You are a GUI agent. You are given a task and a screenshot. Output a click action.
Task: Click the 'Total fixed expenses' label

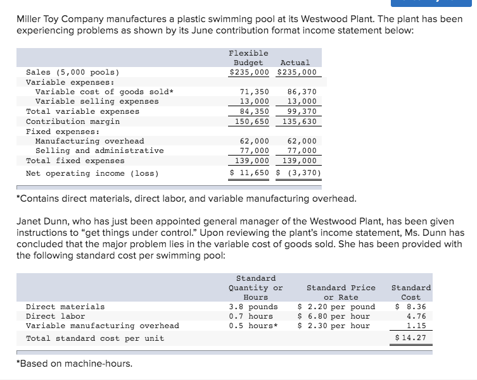pos(75,161)
